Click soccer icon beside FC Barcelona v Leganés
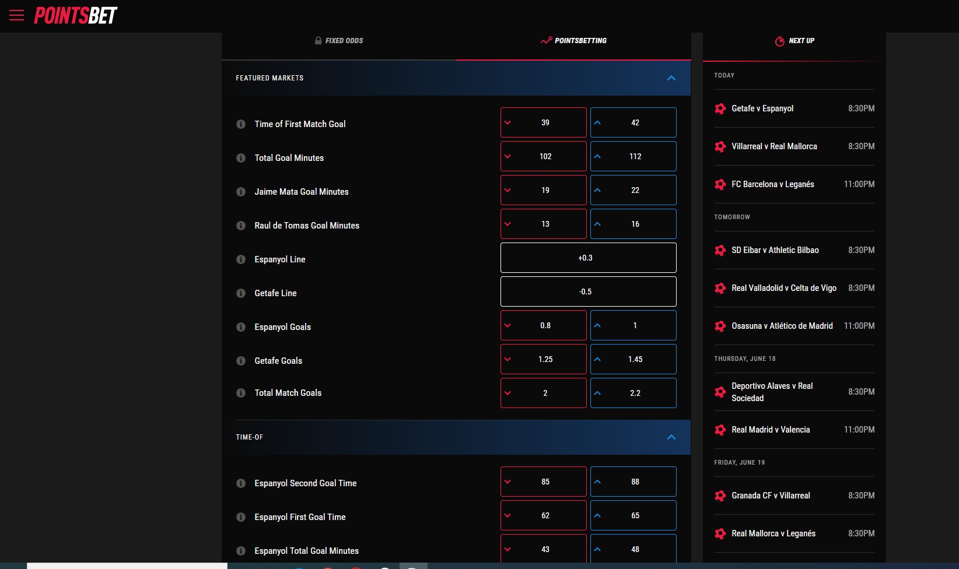This screenshot has width=959, height=569. [x=720, y=184]
